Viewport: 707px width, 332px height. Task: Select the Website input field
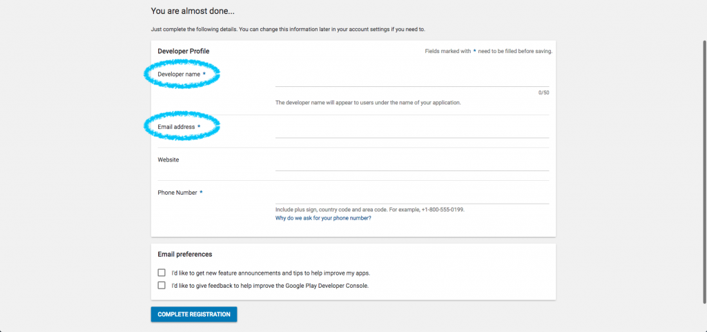412,164
